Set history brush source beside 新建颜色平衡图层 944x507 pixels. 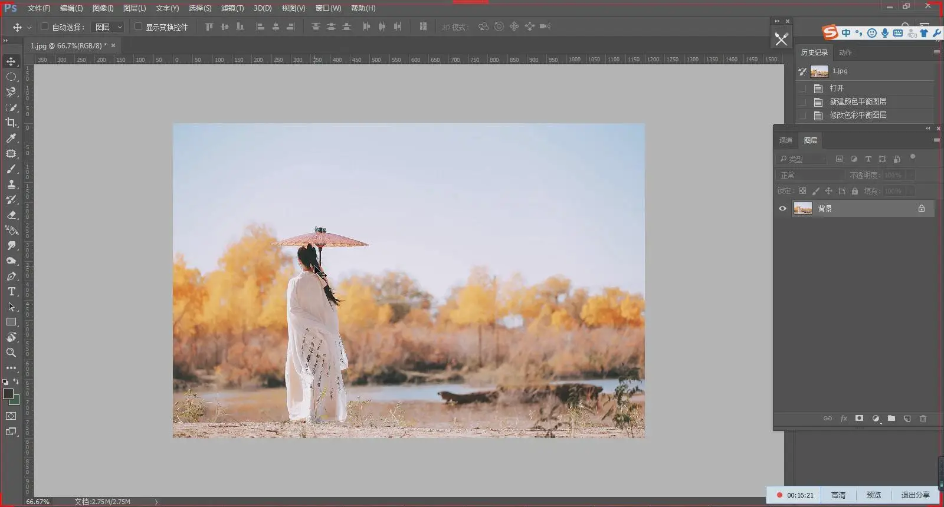[802, 102]
